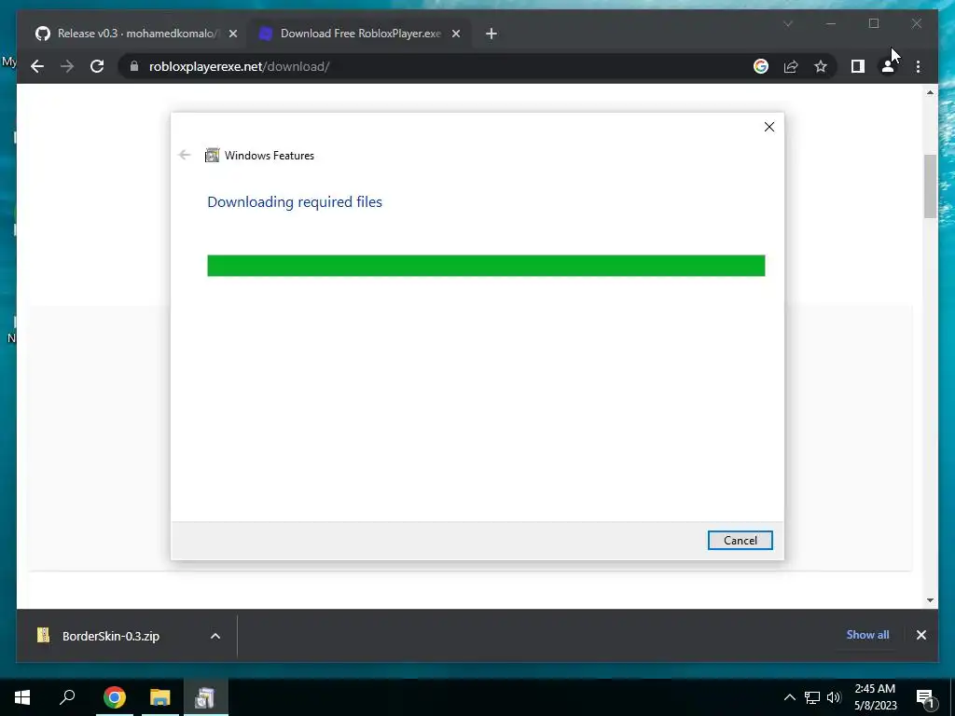Show hidden system tray icons
955x716 pixels.
[789, 697]
